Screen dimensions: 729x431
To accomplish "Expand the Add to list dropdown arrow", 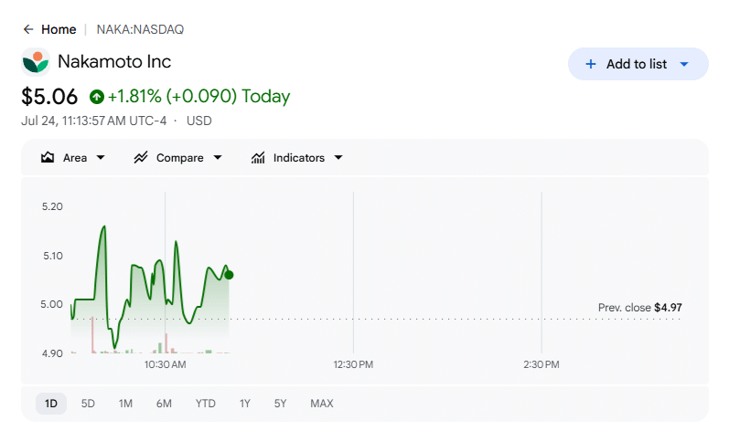I will coord(684,64).
